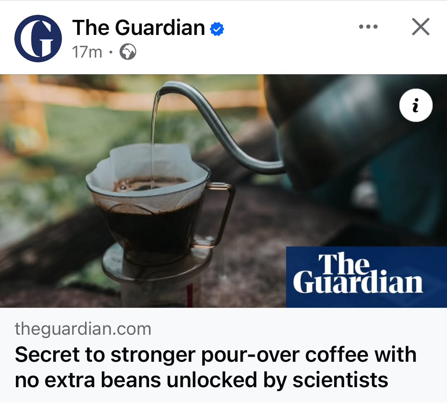Image resolution: width=447 pixels, height=413 pixels.
Task: Open the pour-over coffee article image
Action: pyautogui.click(x=223, y=191)
